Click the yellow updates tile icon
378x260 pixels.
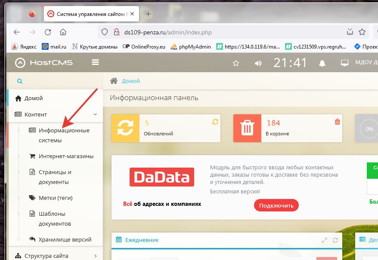click(x=125, y=128)
